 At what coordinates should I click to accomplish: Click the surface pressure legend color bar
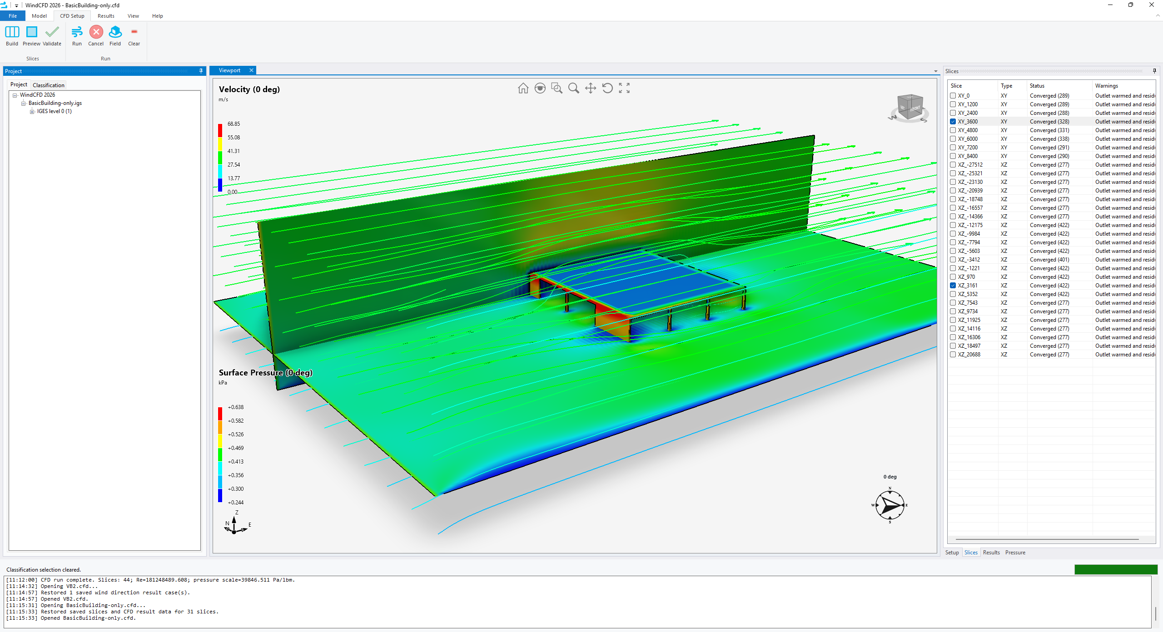(x=220, y=454)
